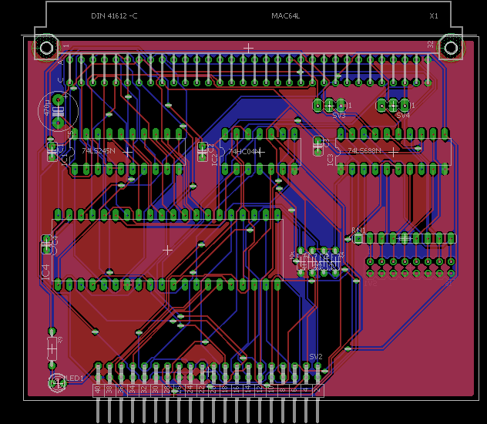
Task: Select the capacitor left of 74LS688N
Action: click(317, 144)
